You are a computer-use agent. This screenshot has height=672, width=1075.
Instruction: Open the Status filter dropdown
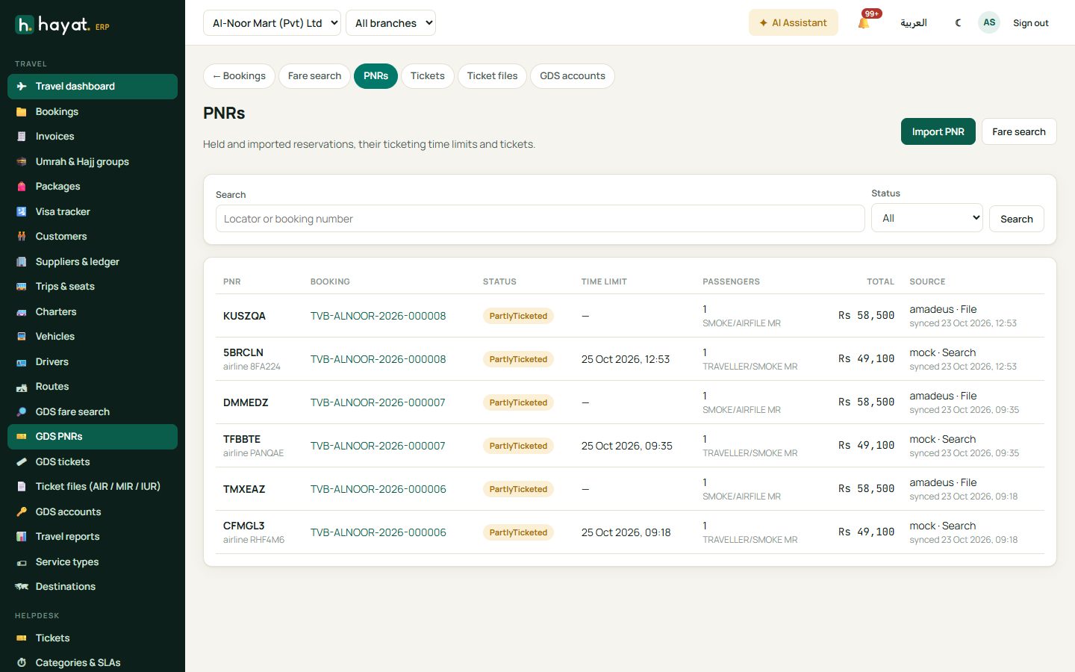tap(927, 218)
